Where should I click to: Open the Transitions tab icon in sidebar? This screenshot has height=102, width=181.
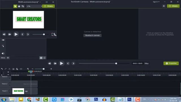(x=3, y=40)
